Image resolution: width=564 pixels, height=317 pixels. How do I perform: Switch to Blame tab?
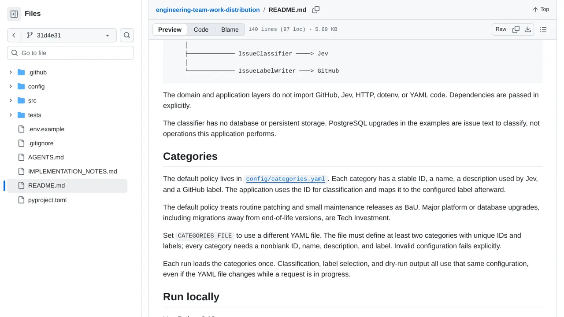point(230,29)
